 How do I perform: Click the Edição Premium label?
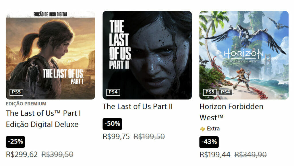pos(26,104)
